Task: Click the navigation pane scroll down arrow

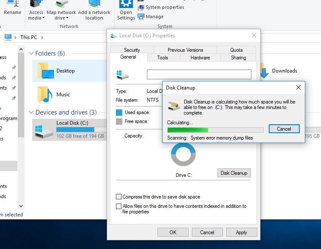Action: [21, 206]
